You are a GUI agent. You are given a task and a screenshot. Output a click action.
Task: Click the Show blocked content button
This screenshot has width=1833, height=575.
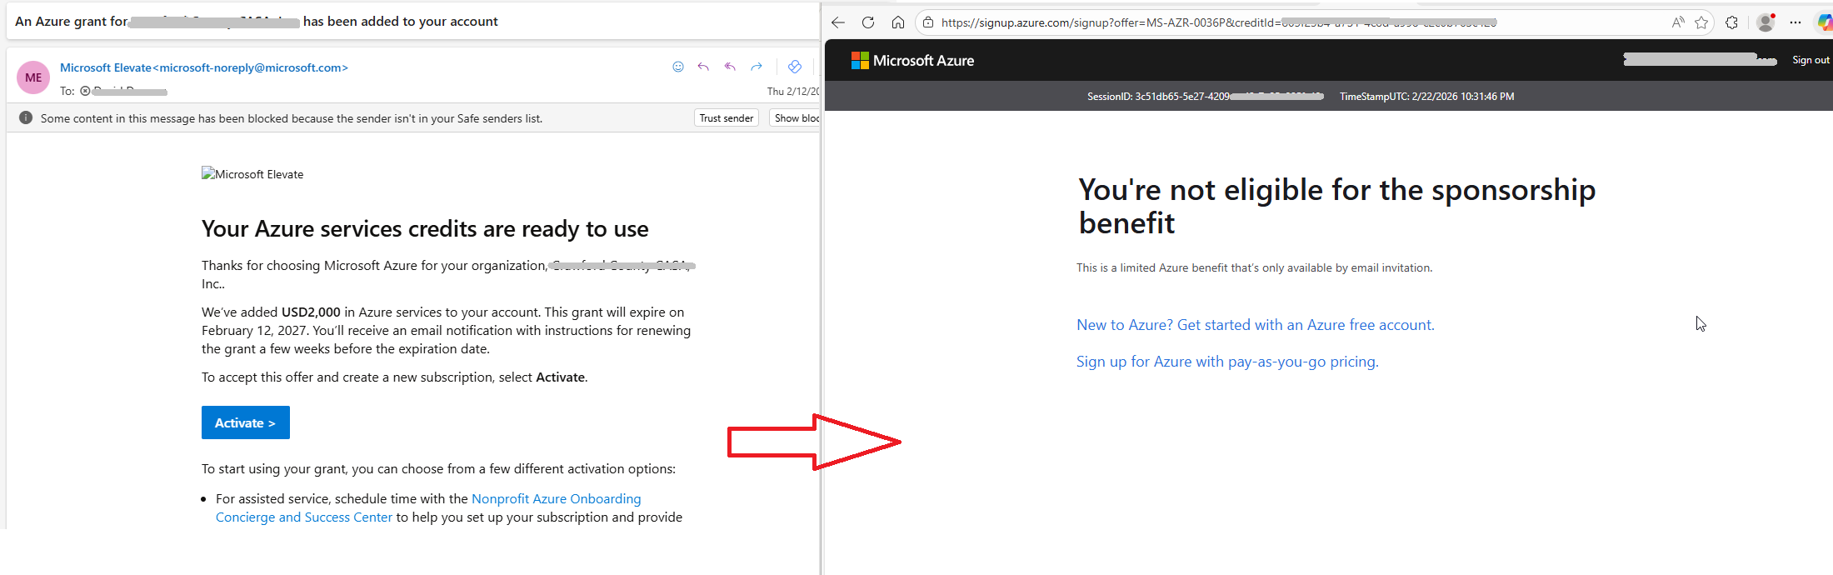[795, 118]
